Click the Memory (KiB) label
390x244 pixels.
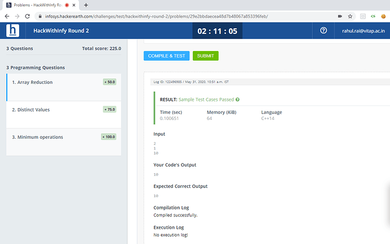tap(222, 112)
